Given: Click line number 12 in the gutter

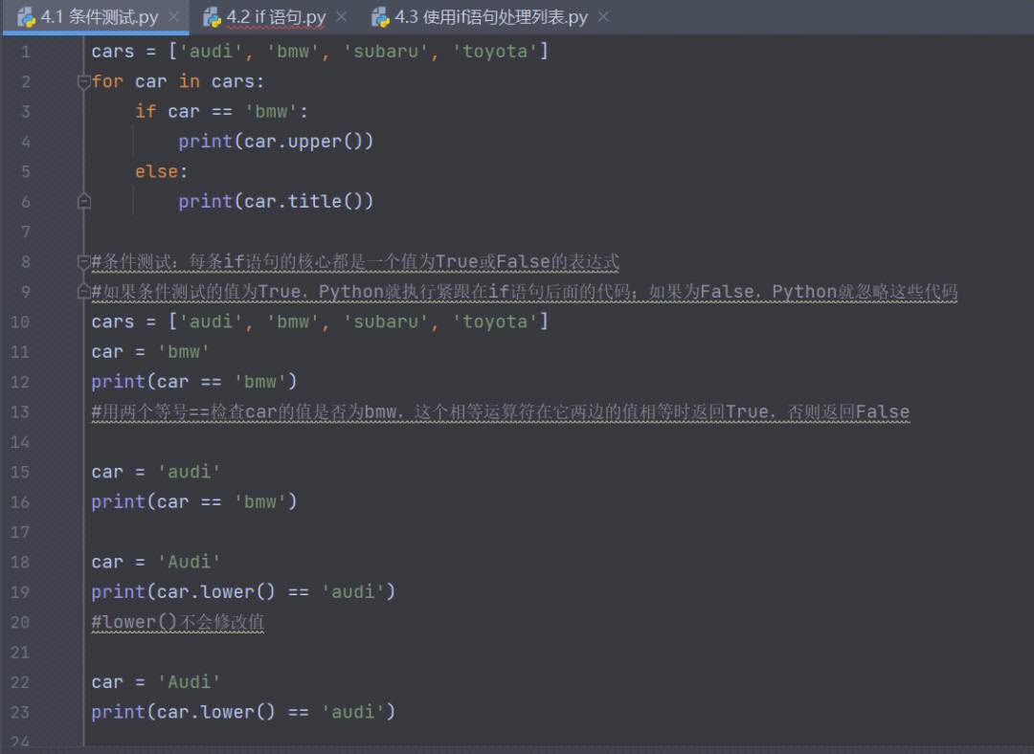Looking at the screenshot, I should (20, 383).
